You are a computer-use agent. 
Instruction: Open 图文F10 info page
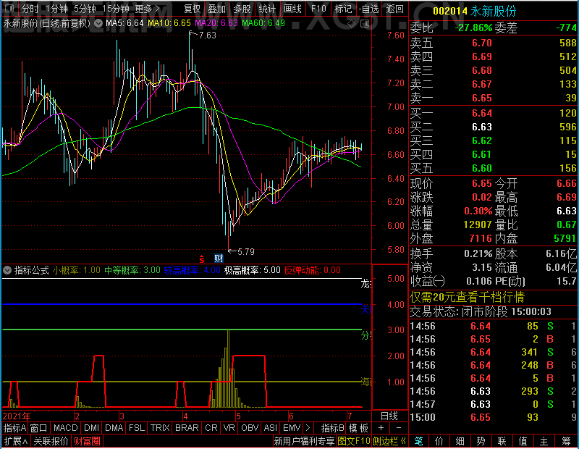coord(353,441)
